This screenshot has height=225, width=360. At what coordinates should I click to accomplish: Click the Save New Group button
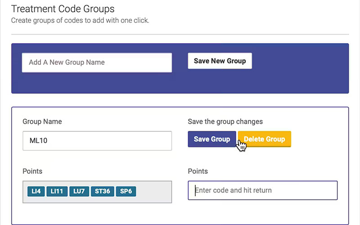coord(220,61)
